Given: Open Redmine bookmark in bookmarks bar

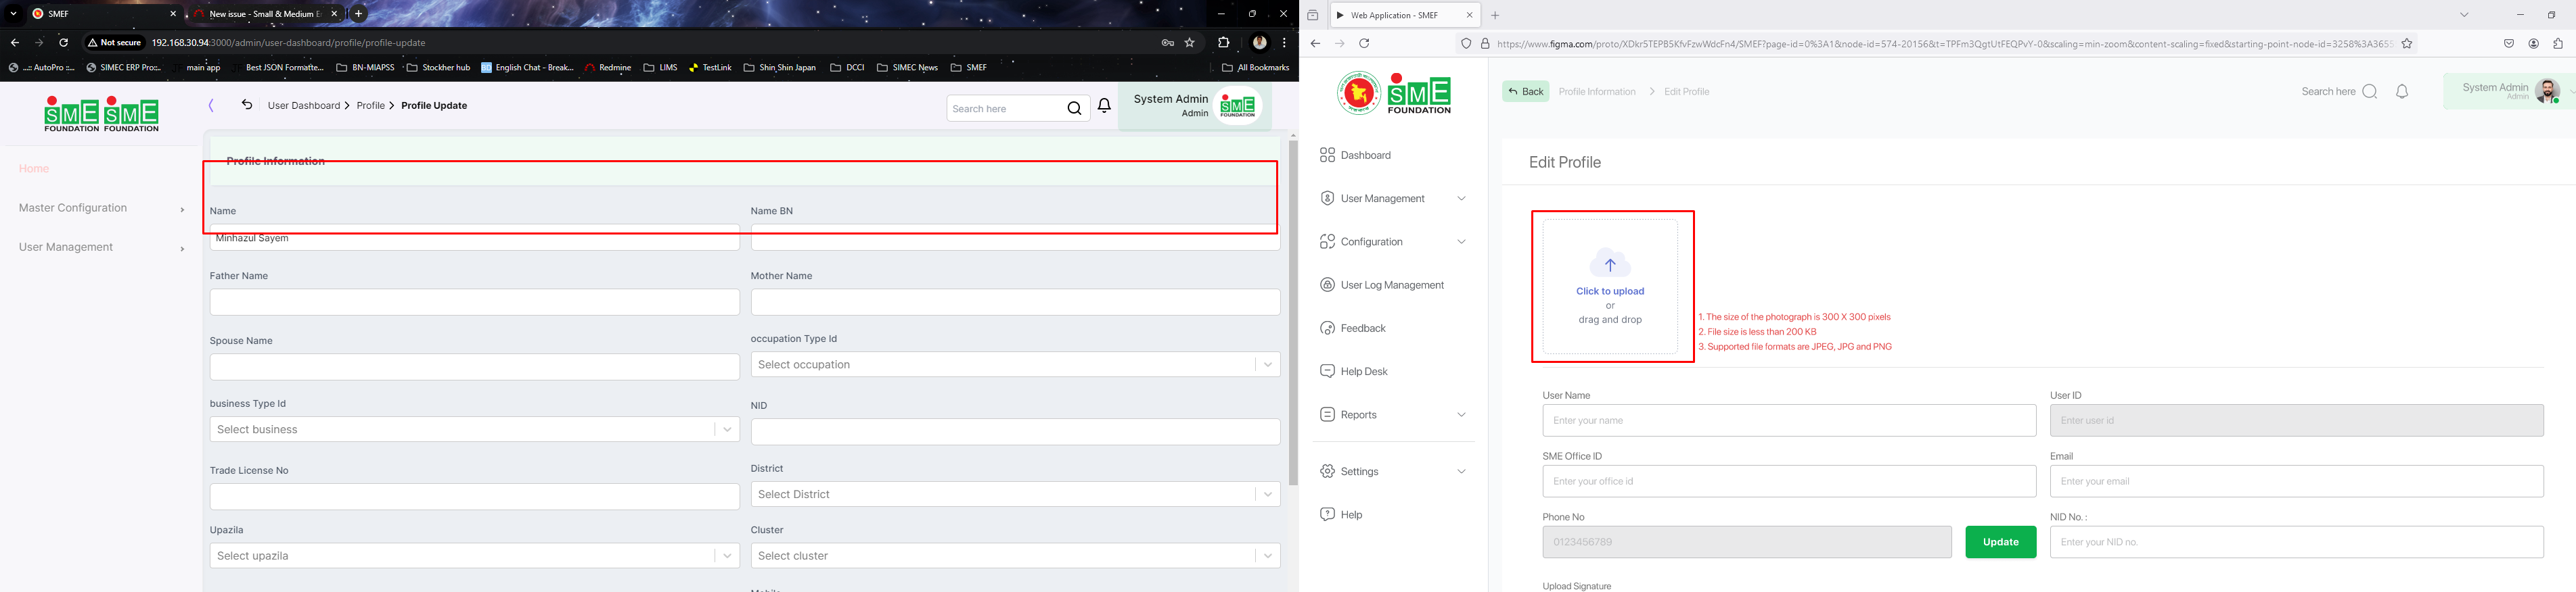Looking at the screenshot, I should tap(608, 68).
